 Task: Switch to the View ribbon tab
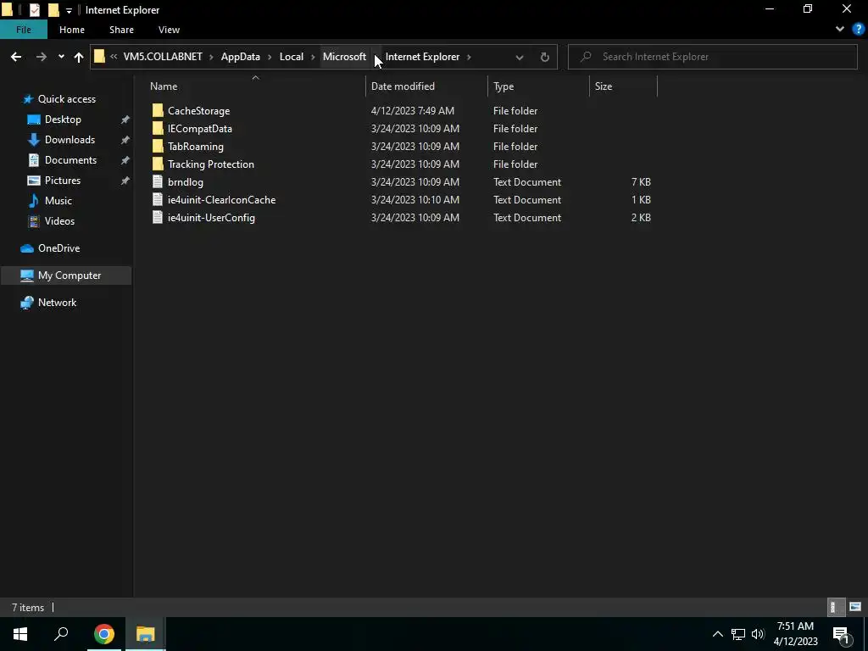point(169,30)
